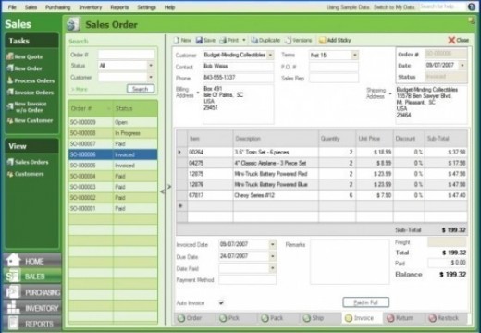
Task: Click the Return workflow step
Action: coord(400,318)
